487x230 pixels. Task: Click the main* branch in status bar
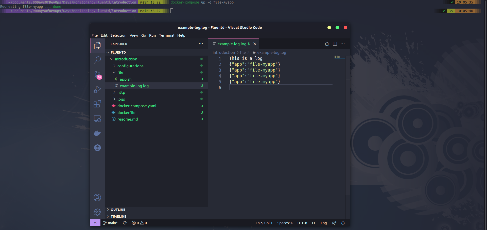coord(110,223)
